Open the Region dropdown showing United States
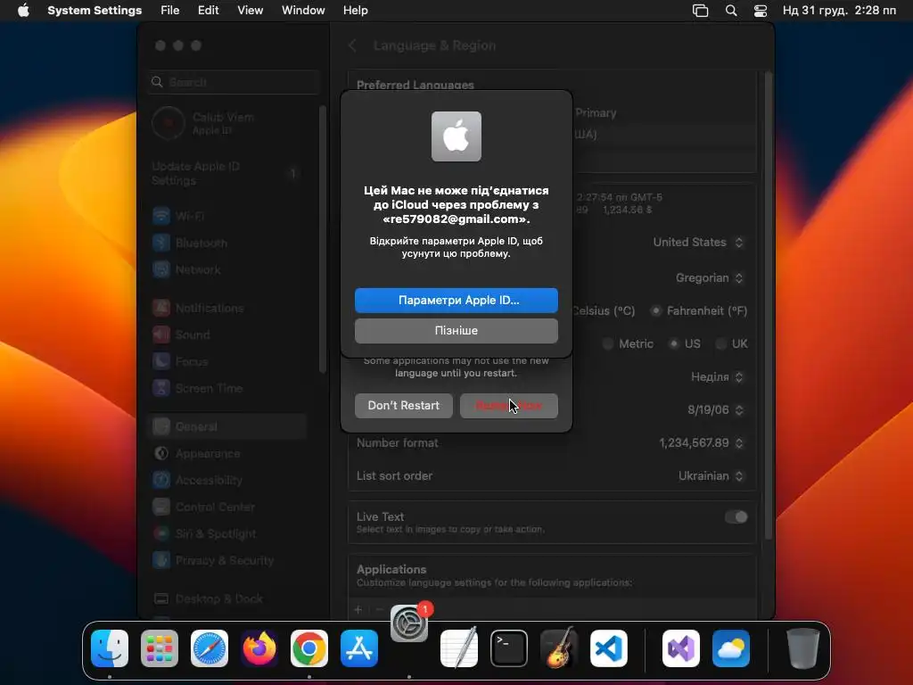Viewport: 913px width, 685px height. (x=698, y=243)
